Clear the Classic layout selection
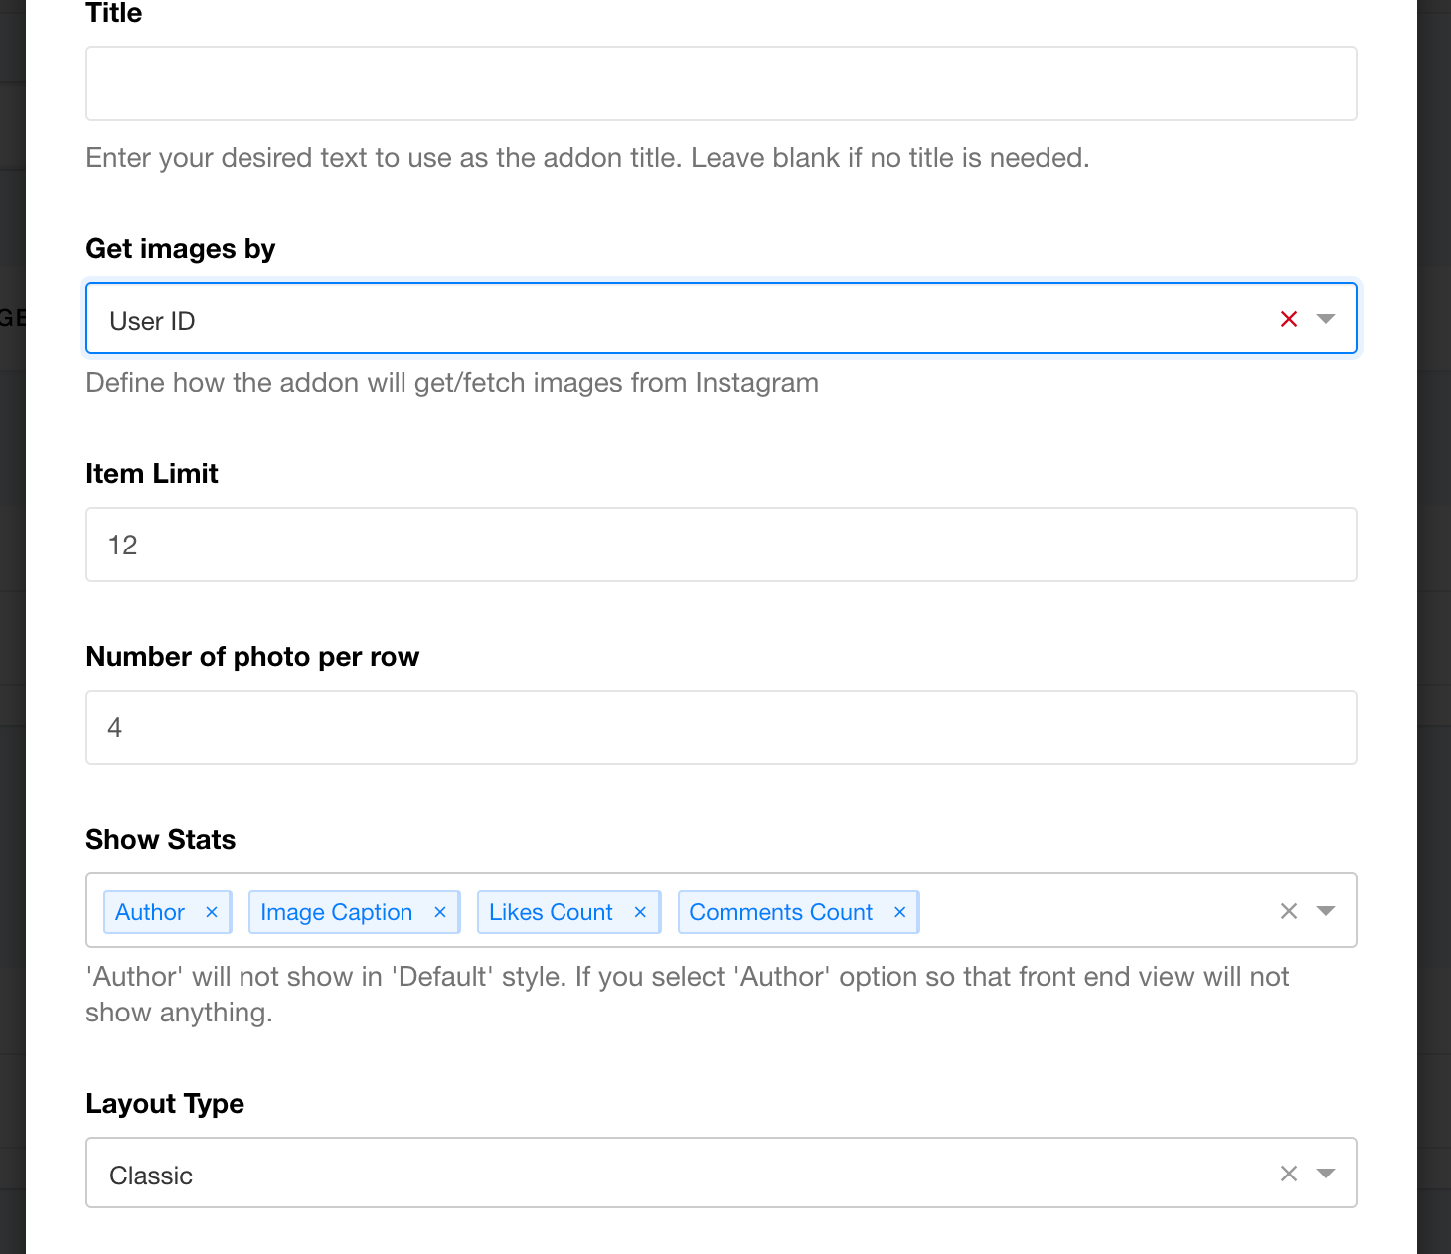The height and width of the screenshot is (1254, 1451). coord(1289,1174)
